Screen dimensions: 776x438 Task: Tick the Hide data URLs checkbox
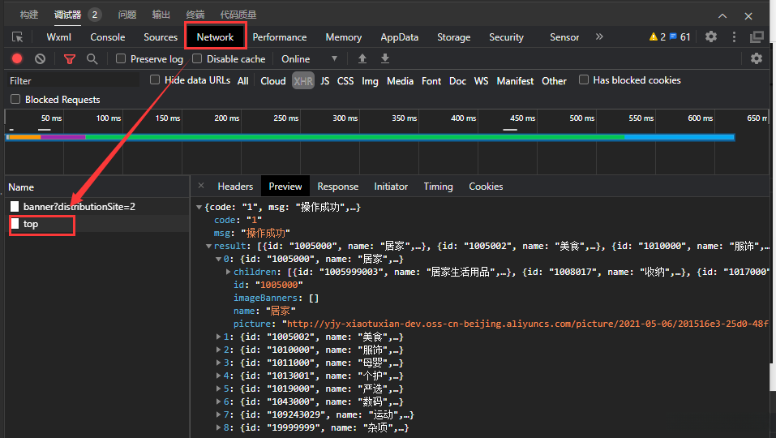click(x=155, y=79)
